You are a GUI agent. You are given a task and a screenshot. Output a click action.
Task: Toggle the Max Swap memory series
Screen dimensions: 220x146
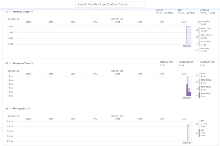[197, 43]
